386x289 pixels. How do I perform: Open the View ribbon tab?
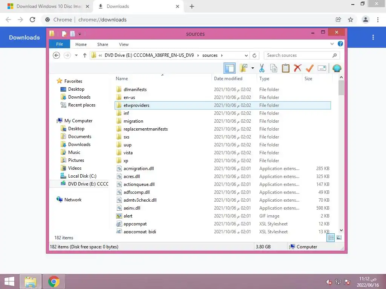(124, 44)
